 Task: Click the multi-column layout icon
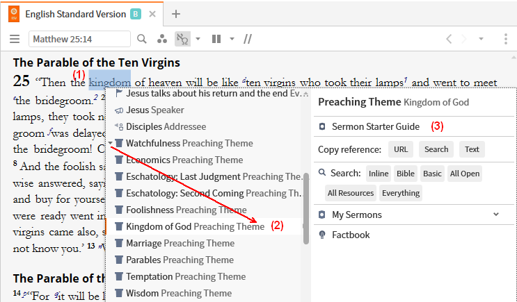(x=216, y=39)
